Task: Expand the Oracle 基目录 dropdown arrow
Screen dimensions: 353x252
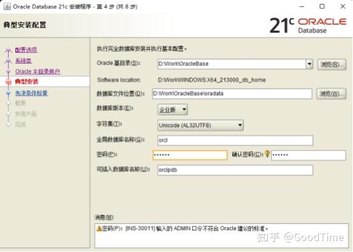Action: [310, 64]
